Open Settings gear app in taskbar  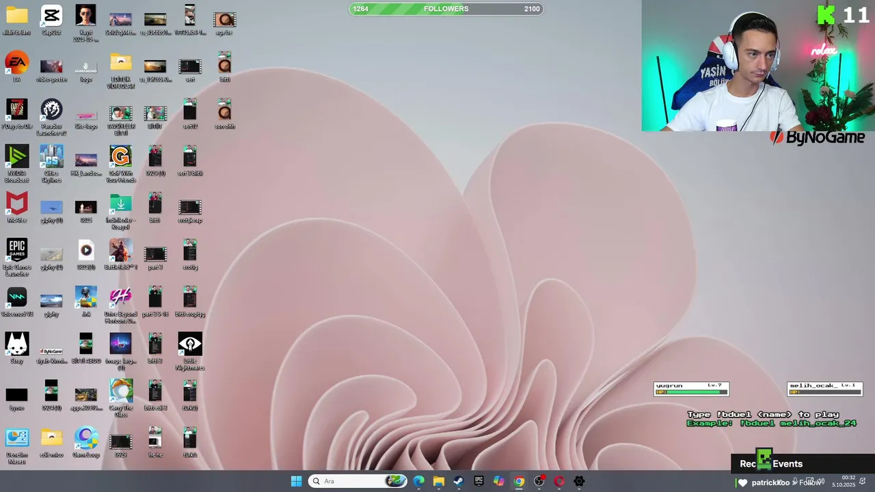click(579, 481)
